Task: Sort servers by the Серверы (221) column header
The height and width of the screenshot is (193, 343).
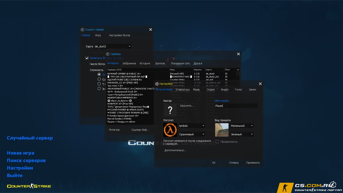Action: [x=138, y=70]
